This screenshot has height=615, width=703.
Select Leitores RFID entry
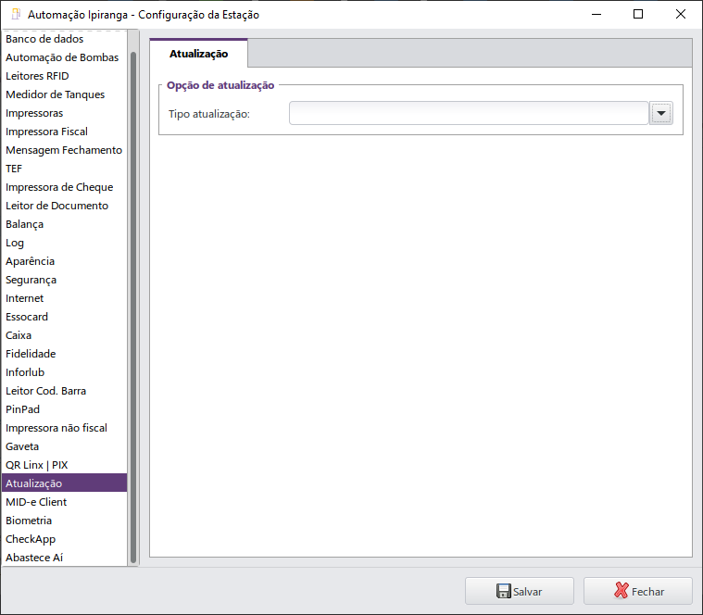tap(65, 76)
